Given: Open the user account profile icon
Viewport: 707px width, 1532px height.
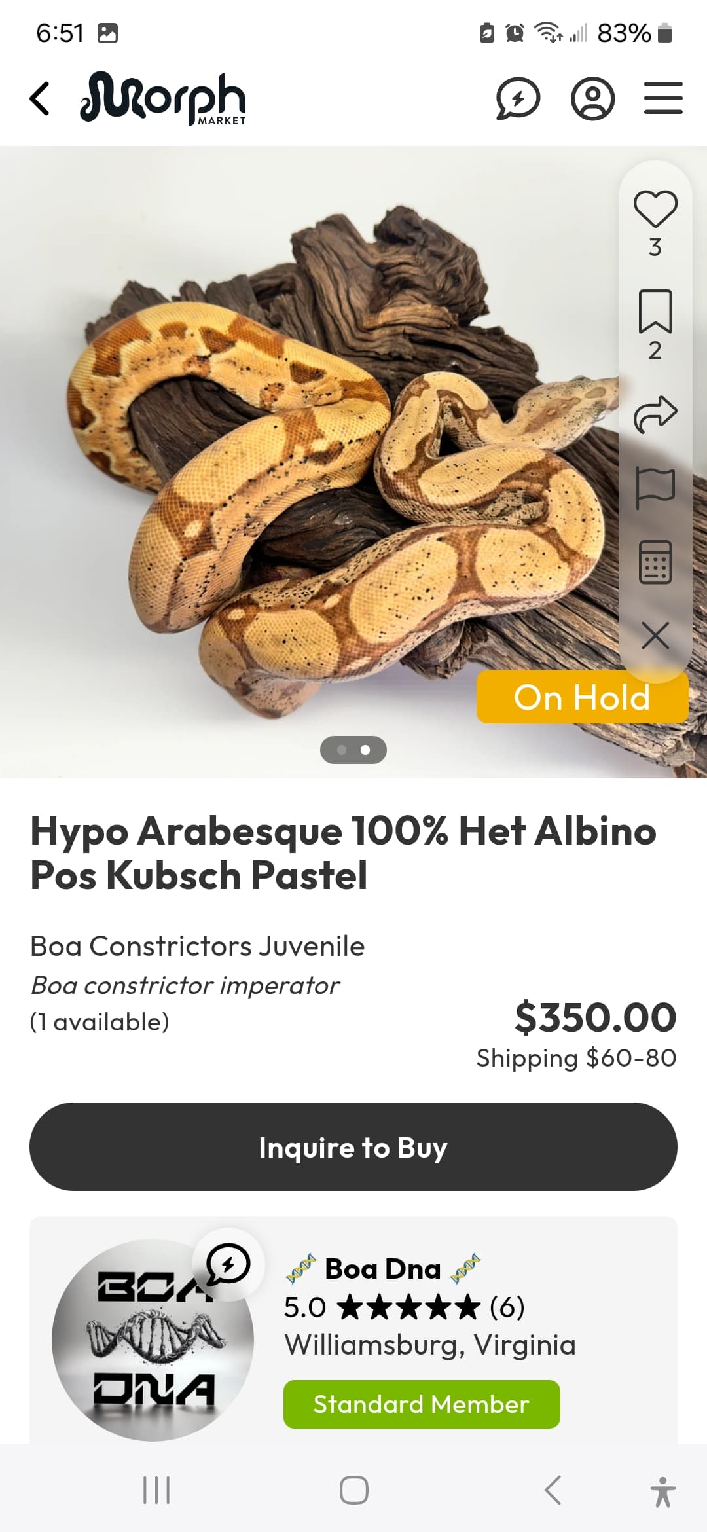Looking at the screenshot, I should coord(592,99).
